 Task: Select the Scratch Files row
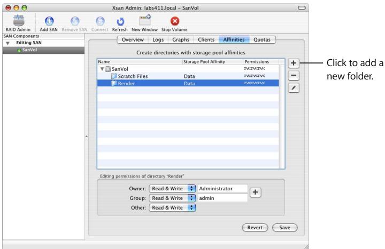(188, 76)
